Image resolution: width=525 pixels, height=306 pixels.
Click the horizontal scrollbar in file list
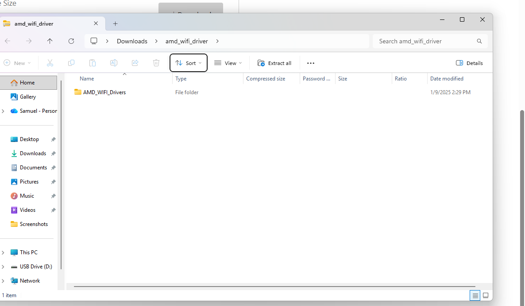pyautogui.click(x=274, y=287)
